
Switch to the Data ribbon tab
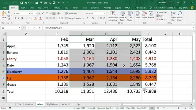point(66,8)
